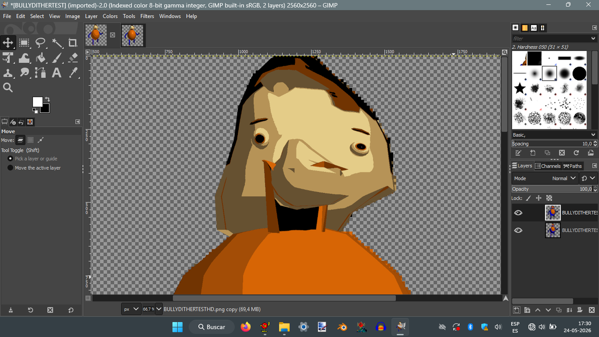Lower the layer one step
Image resolution: width=599 pixels, height=337 pixels.
click(x=548, y=310)
